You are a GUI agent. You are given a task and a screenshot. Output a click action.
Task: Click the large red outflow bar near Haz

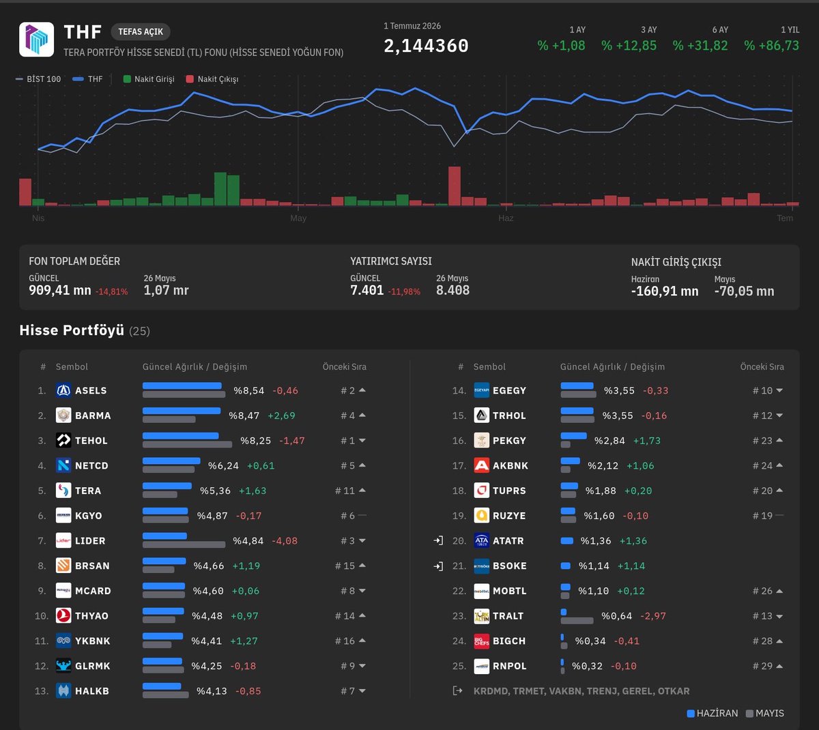pyautogui.click(x=454, y=186)
